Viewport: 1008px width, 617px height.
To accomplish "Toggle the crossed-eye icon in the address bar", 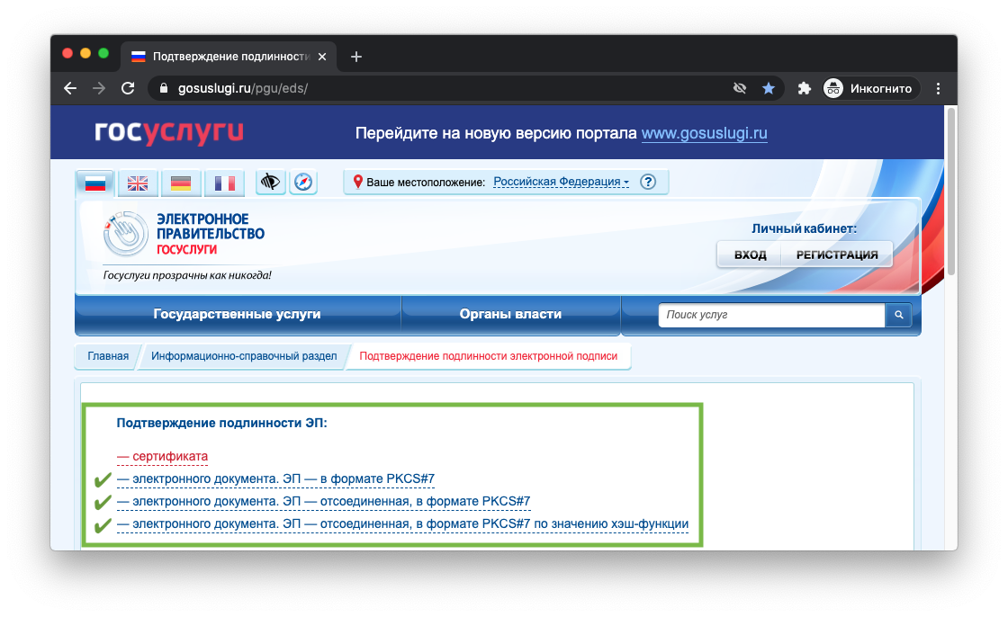I will coord(740,88).
